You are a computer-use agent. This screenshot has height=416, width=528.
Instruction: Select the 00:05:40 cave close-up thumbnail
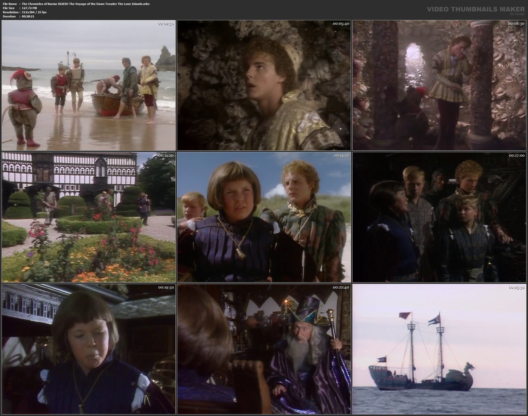(x=264, y=85)
